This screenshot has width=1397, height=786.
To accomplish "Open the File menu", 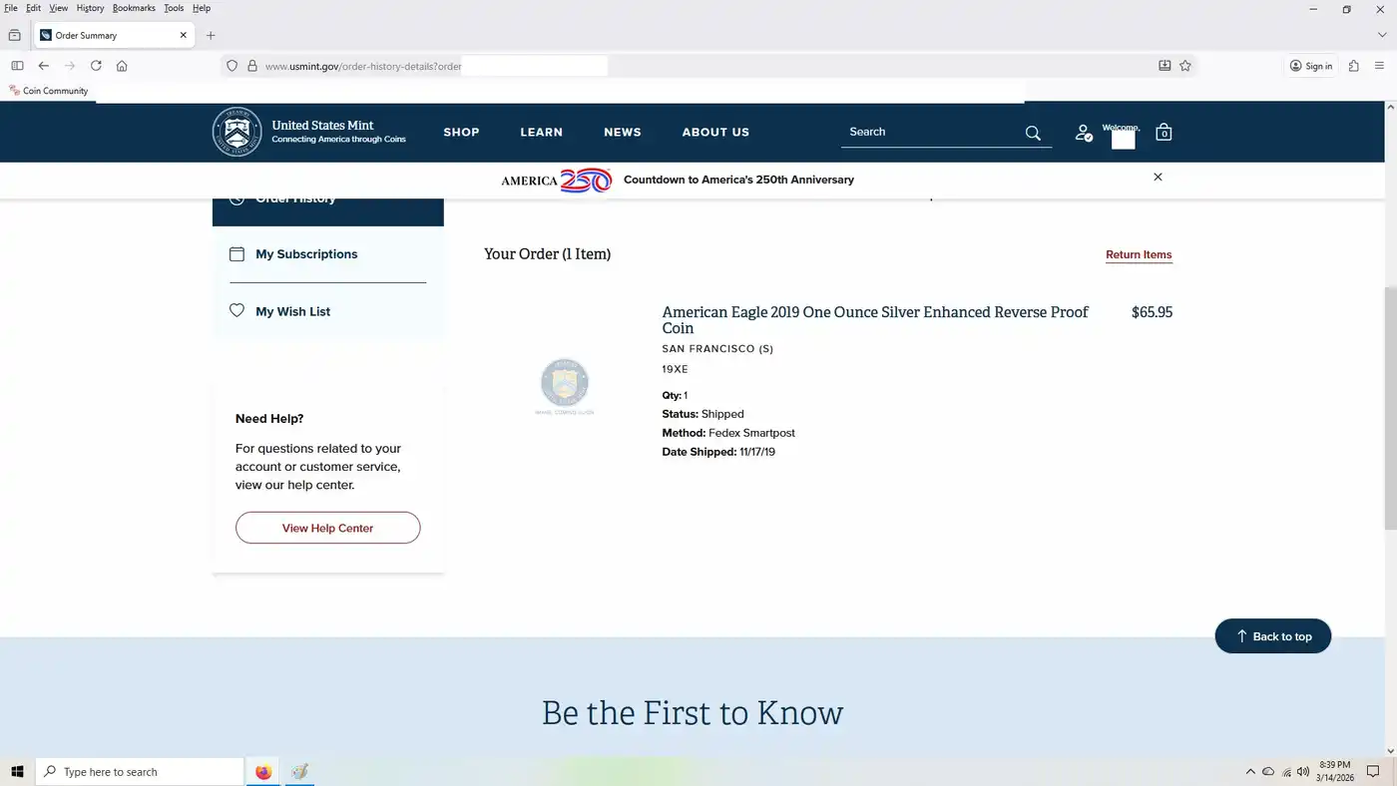I will 11,8.
